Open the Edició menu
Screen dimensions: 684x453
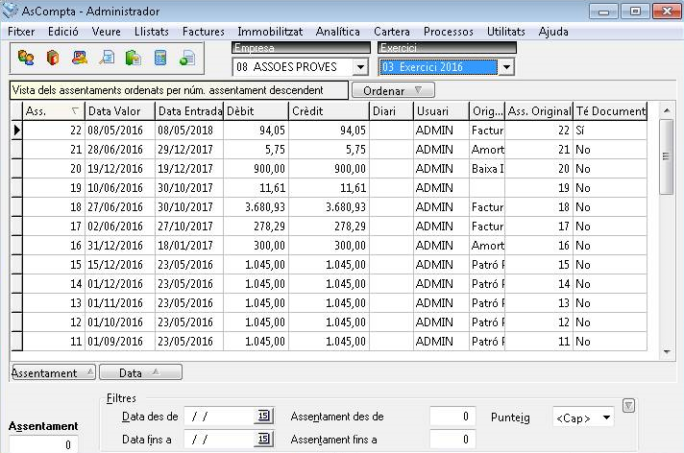tap(63, 32)
